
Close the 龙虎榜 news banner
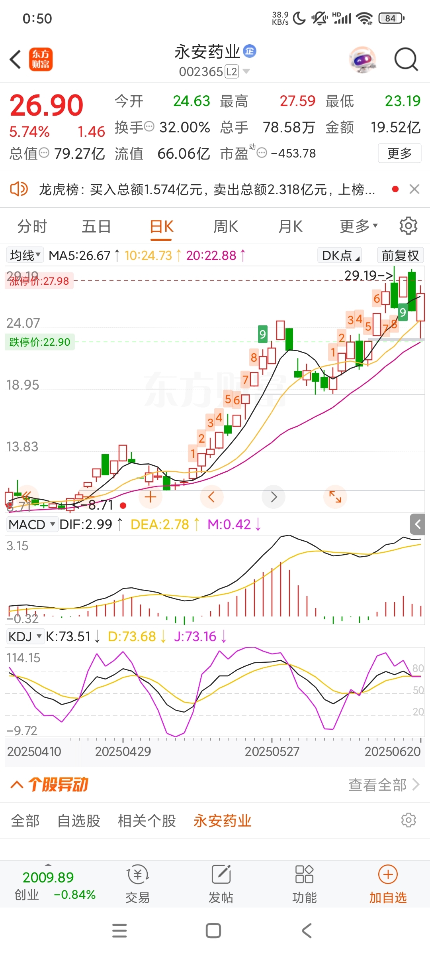point(414,189)
